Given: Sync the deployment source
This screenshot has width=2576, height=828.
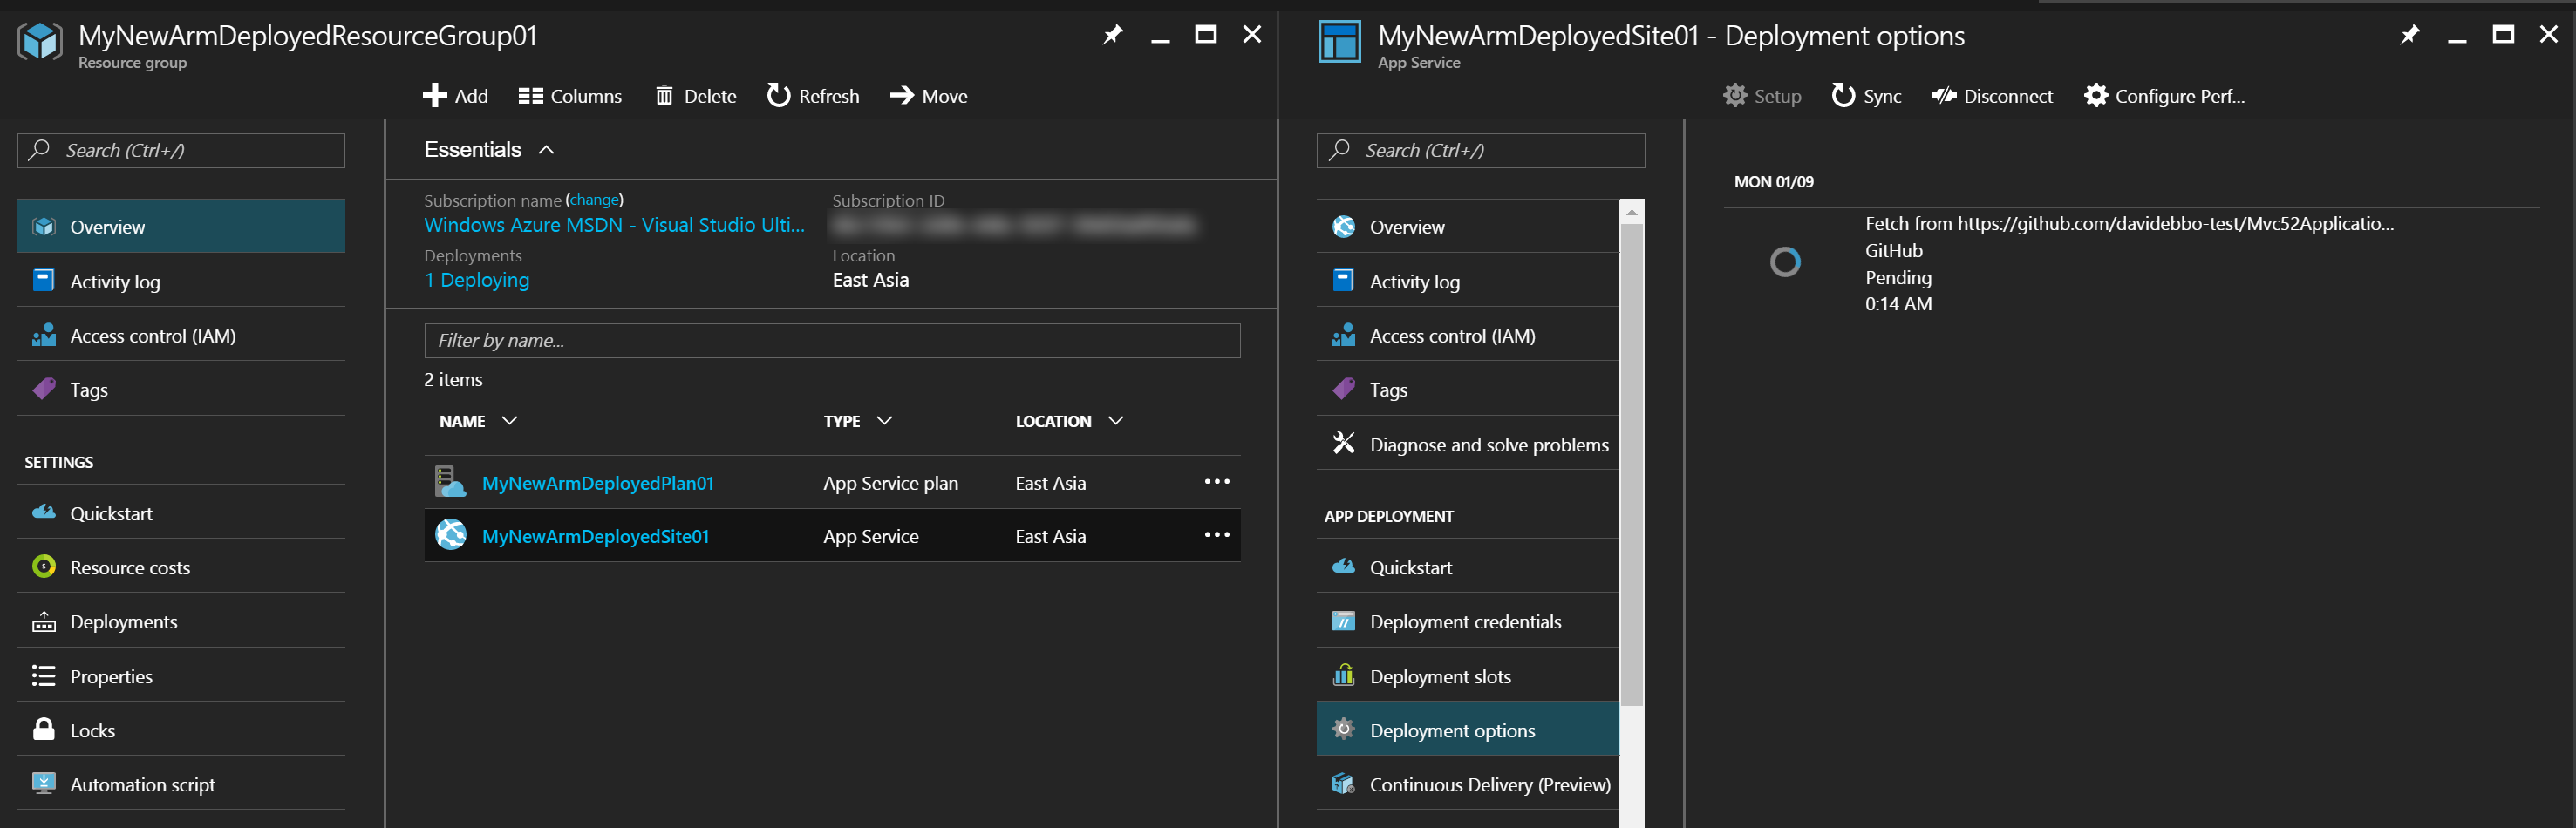Looking at the screenshot, I should pyautogui.click(x=1866, y=96).
